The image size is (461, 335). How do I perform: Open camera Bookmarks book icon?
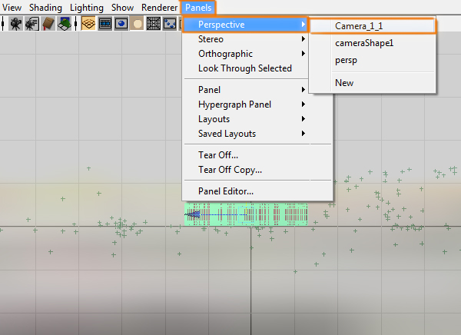pos(48,24)
